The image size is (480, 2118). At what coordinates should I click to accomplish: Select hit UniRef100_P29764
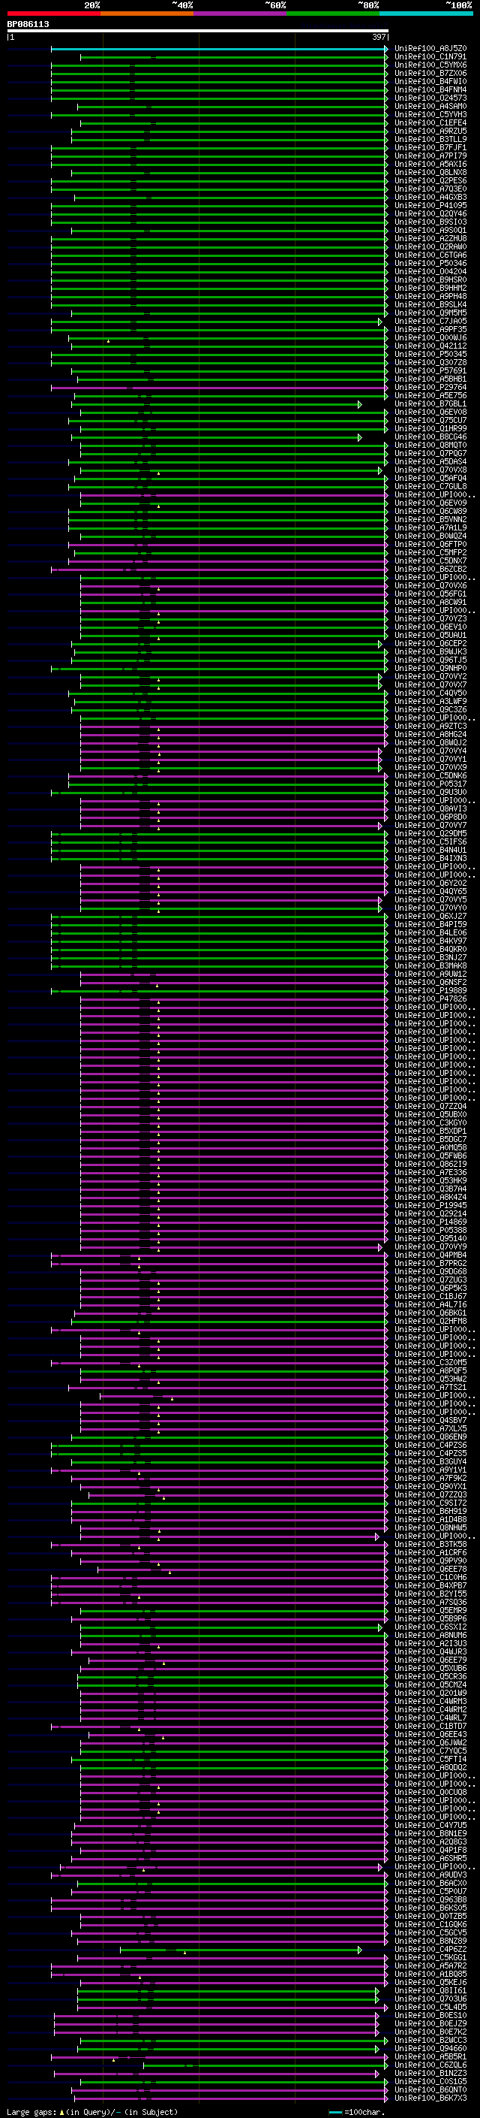(x=430, y=387)
